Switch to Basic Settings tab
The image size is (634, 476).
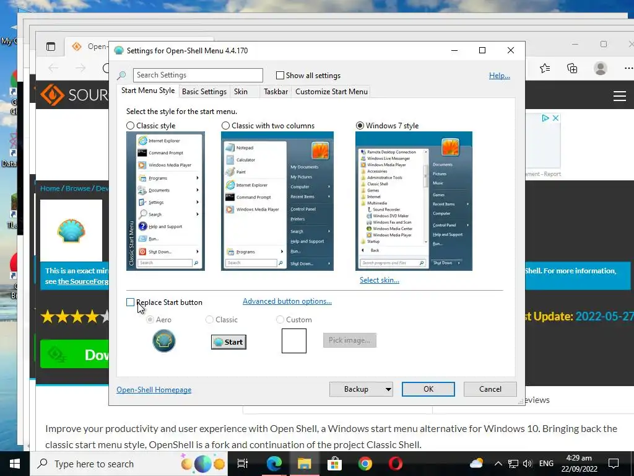204,92
